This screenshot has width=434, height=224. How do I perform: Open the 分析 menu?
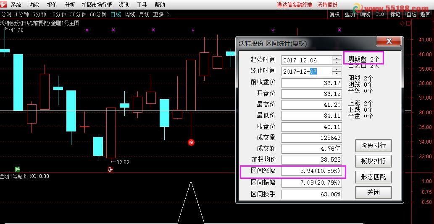tap(70, 5)
